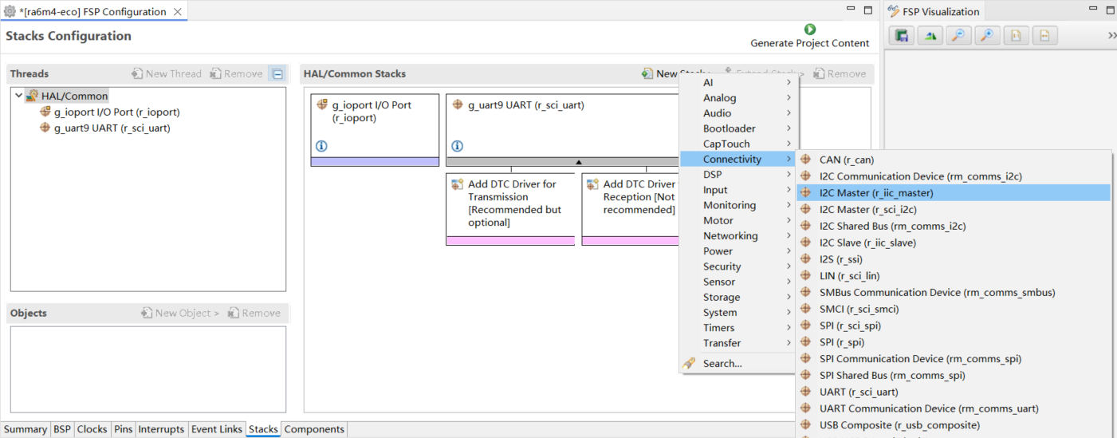Screen dimensions: 1117x438
Task: Switch to the Pins tab
Action: pos(123,429)
